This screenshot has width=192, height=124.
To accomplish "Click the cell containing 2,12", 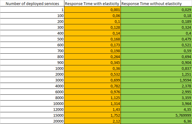I will (x=92, y=121).
